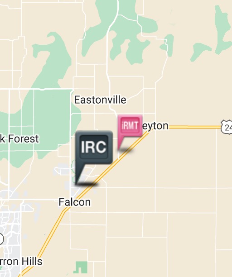Select the Peyton label beside the iRMT marker

point(155,126)
